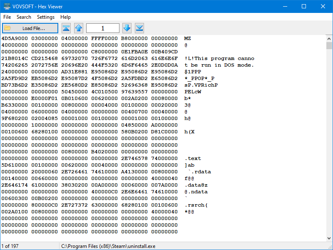Jump to the first page using navigation icon
Image resolution: width=333 pixels, height=250 pixels.
(x=66, y=28)
